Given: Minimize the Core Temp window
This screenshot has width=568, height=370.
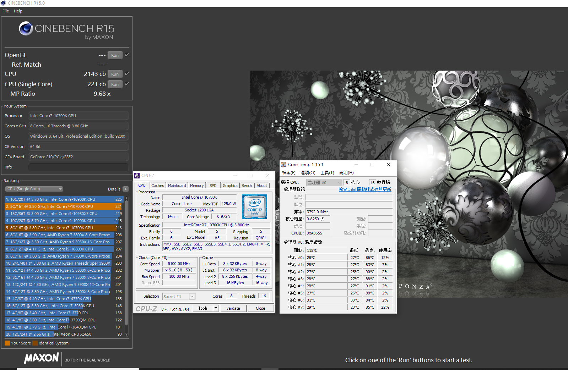Looking at the screenshot, I should [356, 165].
